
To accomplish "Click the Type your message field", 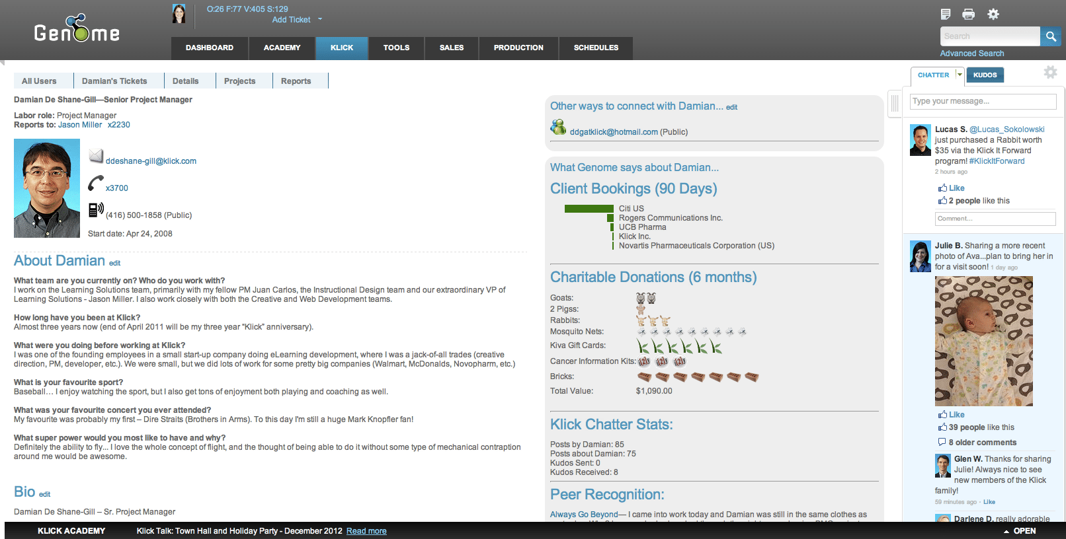I will [x=983, y=101].
